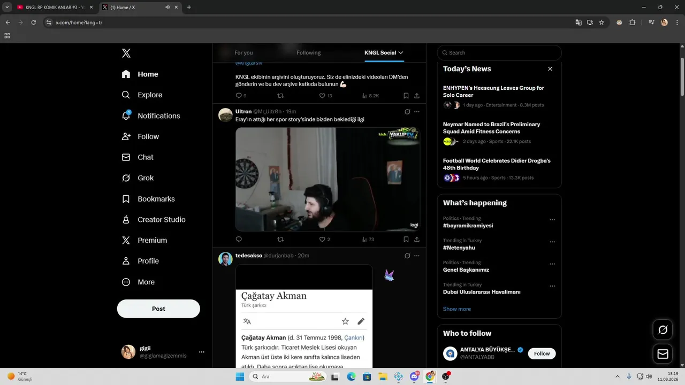Image resolution: width=685 pixels, height=385 pixels.
Task: Open Ultron's profile avatar
Action: coord(225,115)
